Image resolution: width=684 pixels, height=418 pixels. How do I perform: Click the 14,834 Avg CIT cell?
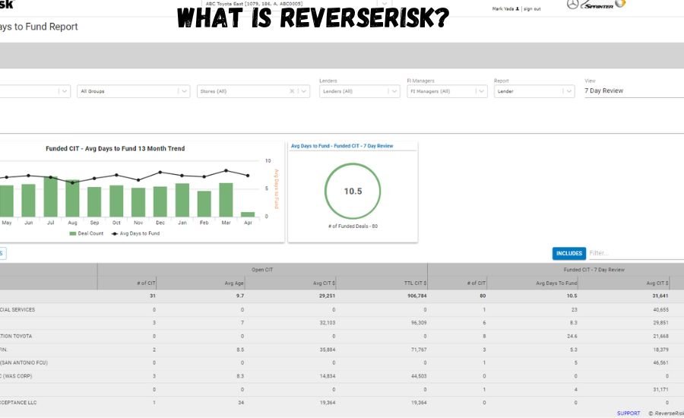pos(327,376)
